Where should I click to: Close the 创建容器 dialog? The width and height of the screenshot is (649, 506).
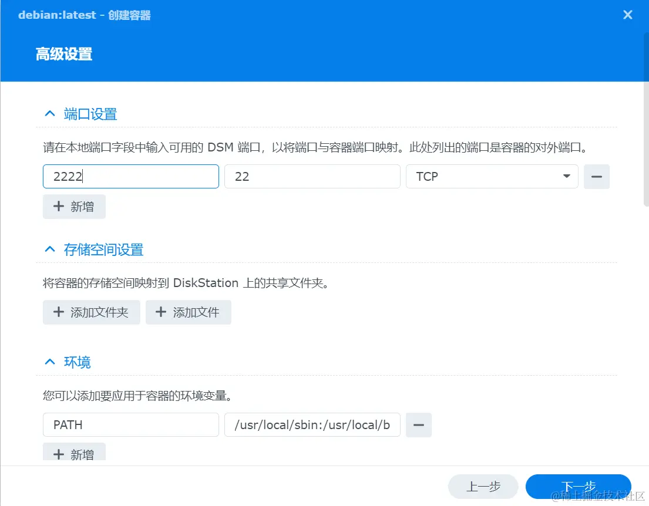tap(628, 15)
